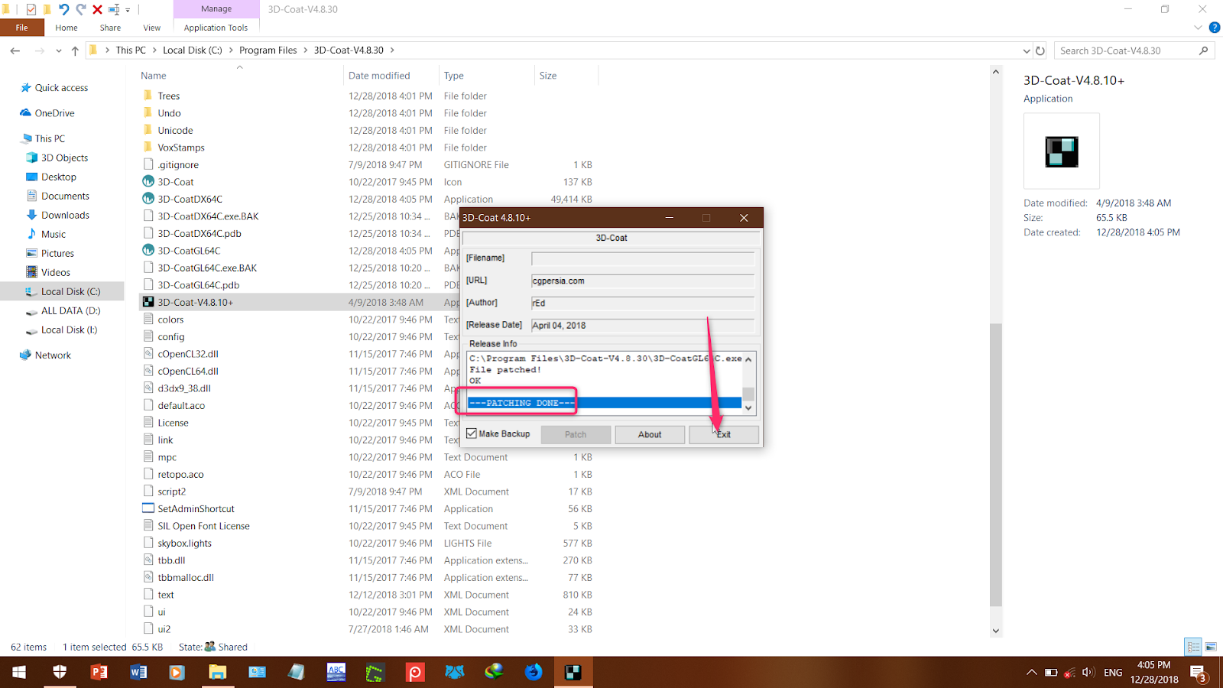
Task: Select the 3D-CoatDX64C application file
Action: [x=190, y=200]
